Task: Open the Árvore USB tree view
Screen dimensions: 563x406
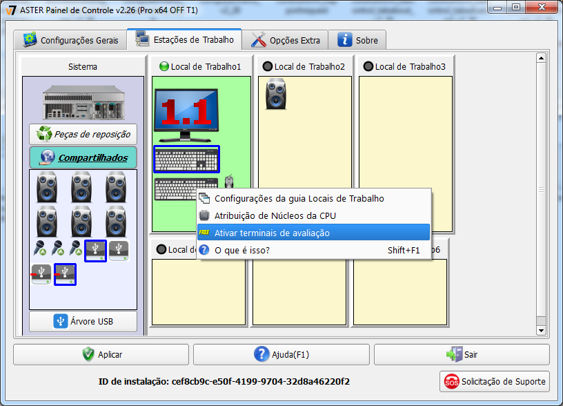Action: pos(83,321)
